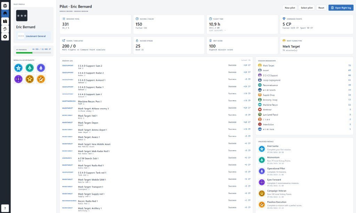
Task: Click the Low Level Patrol icon in Mission Breakdown
Action: click(260, 114)
